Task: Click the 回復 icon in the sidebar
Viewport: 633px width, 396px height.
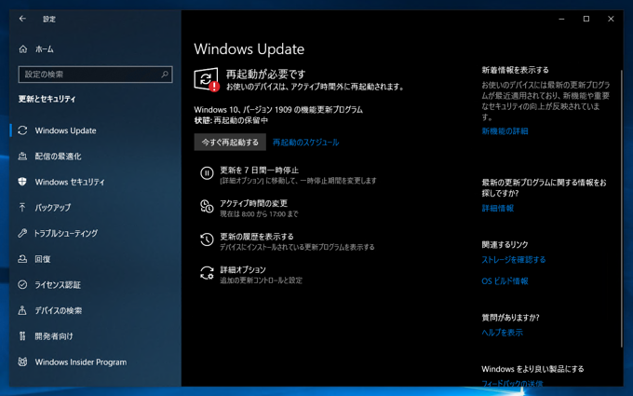Action: point(22,259)
